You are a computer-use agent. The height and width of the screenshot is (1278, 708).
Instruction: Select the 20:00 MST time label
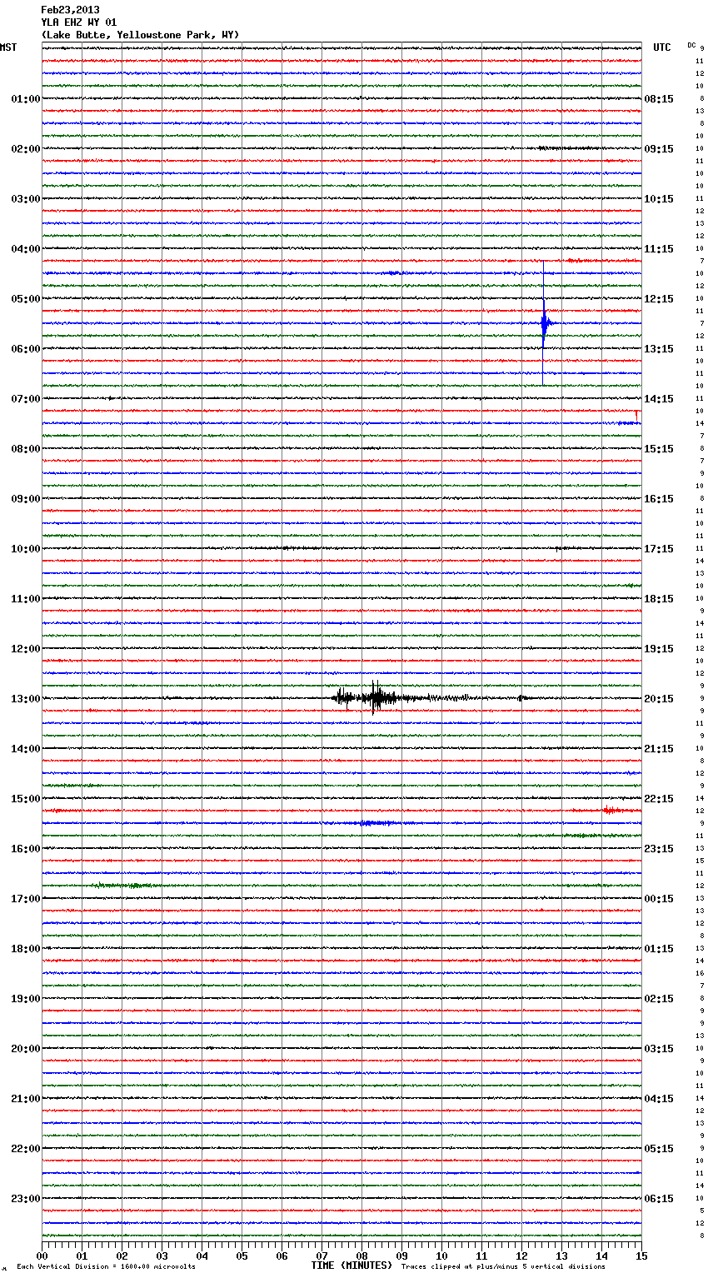[26, 1049]
